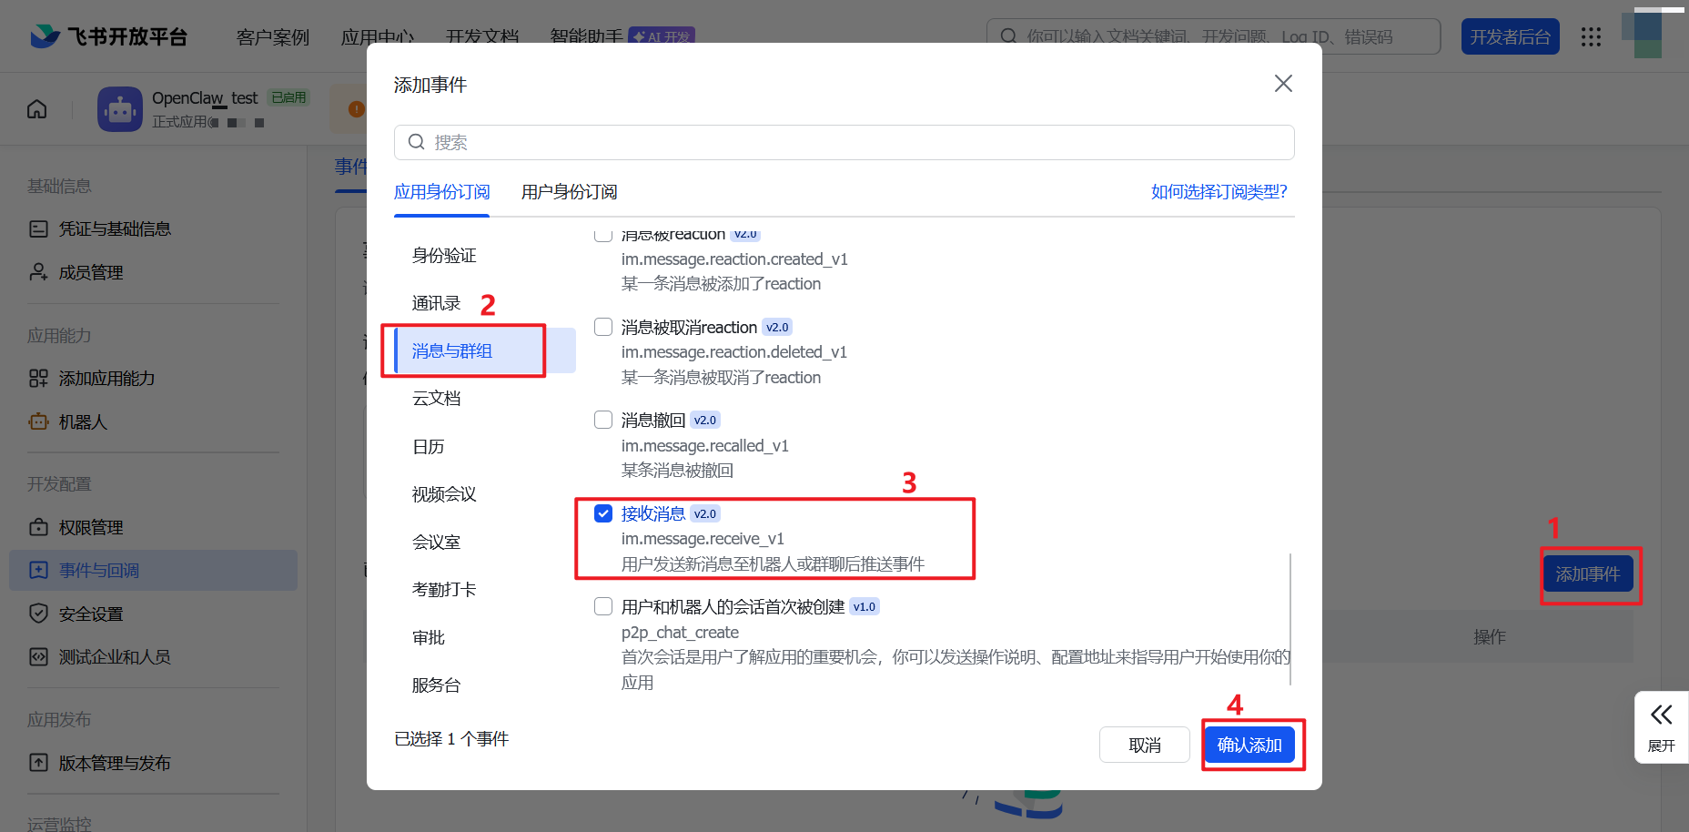1689x832 pixels.
Task: Uncheck the 接收消息 event checkbox
Action: (x=603, y=512)
